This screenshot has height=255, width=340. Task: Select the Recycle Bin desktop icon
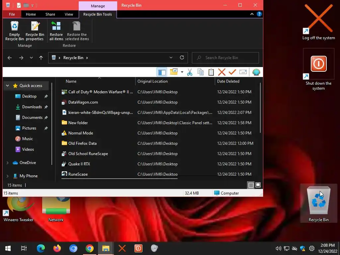(x=318, y=204)
